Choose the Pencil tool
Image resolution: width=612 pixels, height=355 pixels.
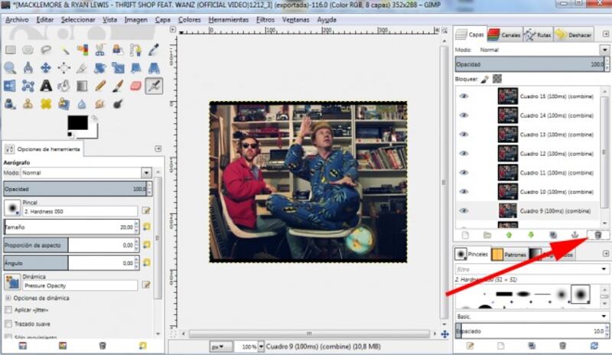(x=99, y=86)
